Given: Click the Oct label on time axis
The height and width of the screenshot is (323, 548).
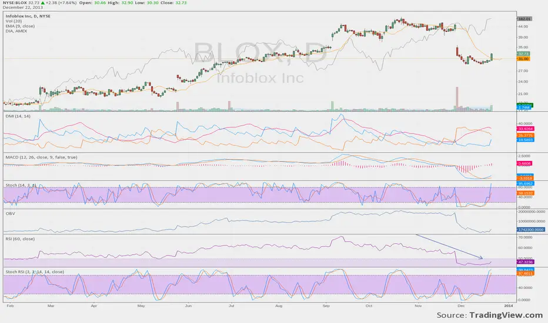Looking at the screenshot, I should 369,306.
